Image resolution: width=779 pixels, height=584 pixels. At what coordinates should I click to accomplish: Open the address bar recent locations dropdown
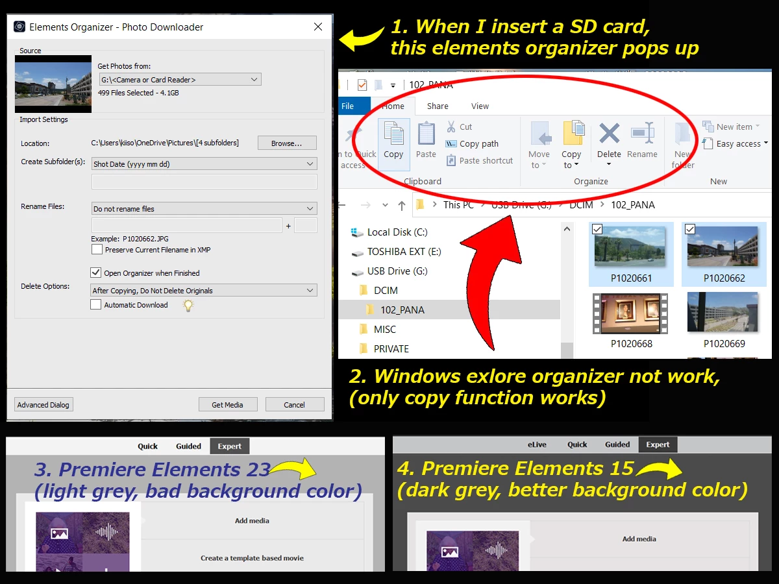coord(385,205)
